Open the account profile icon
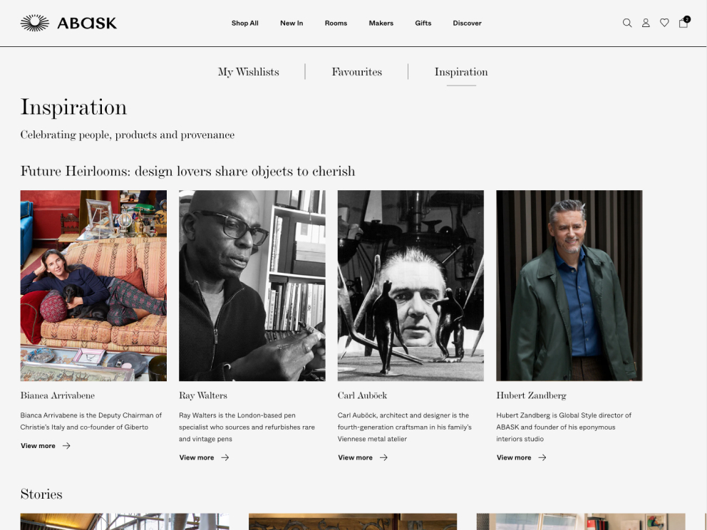707x530 pixels. pyautogui.click(x=646, y=23)
